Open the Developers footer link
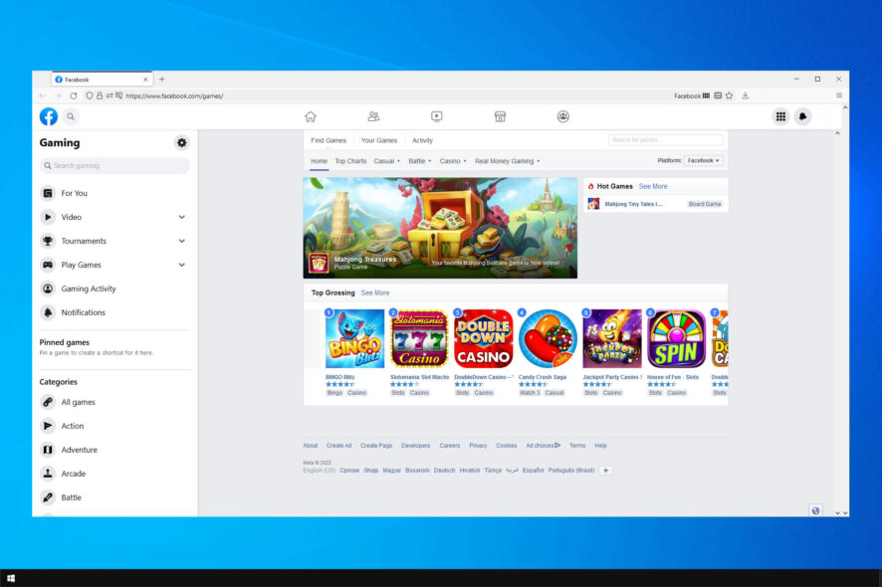 [416, 446]
